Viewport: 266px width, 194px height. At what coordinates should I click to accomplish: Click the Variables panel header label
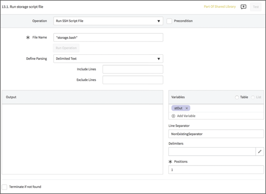pyautogui.click(x=178, y=97)
